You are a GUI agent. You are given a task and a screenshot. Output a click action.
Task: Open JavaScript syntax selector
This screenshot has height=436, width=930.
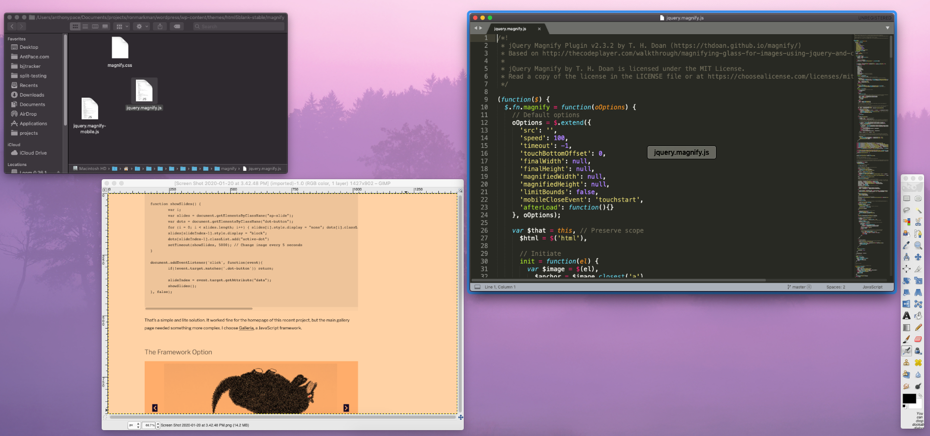[x=872, y=287]
